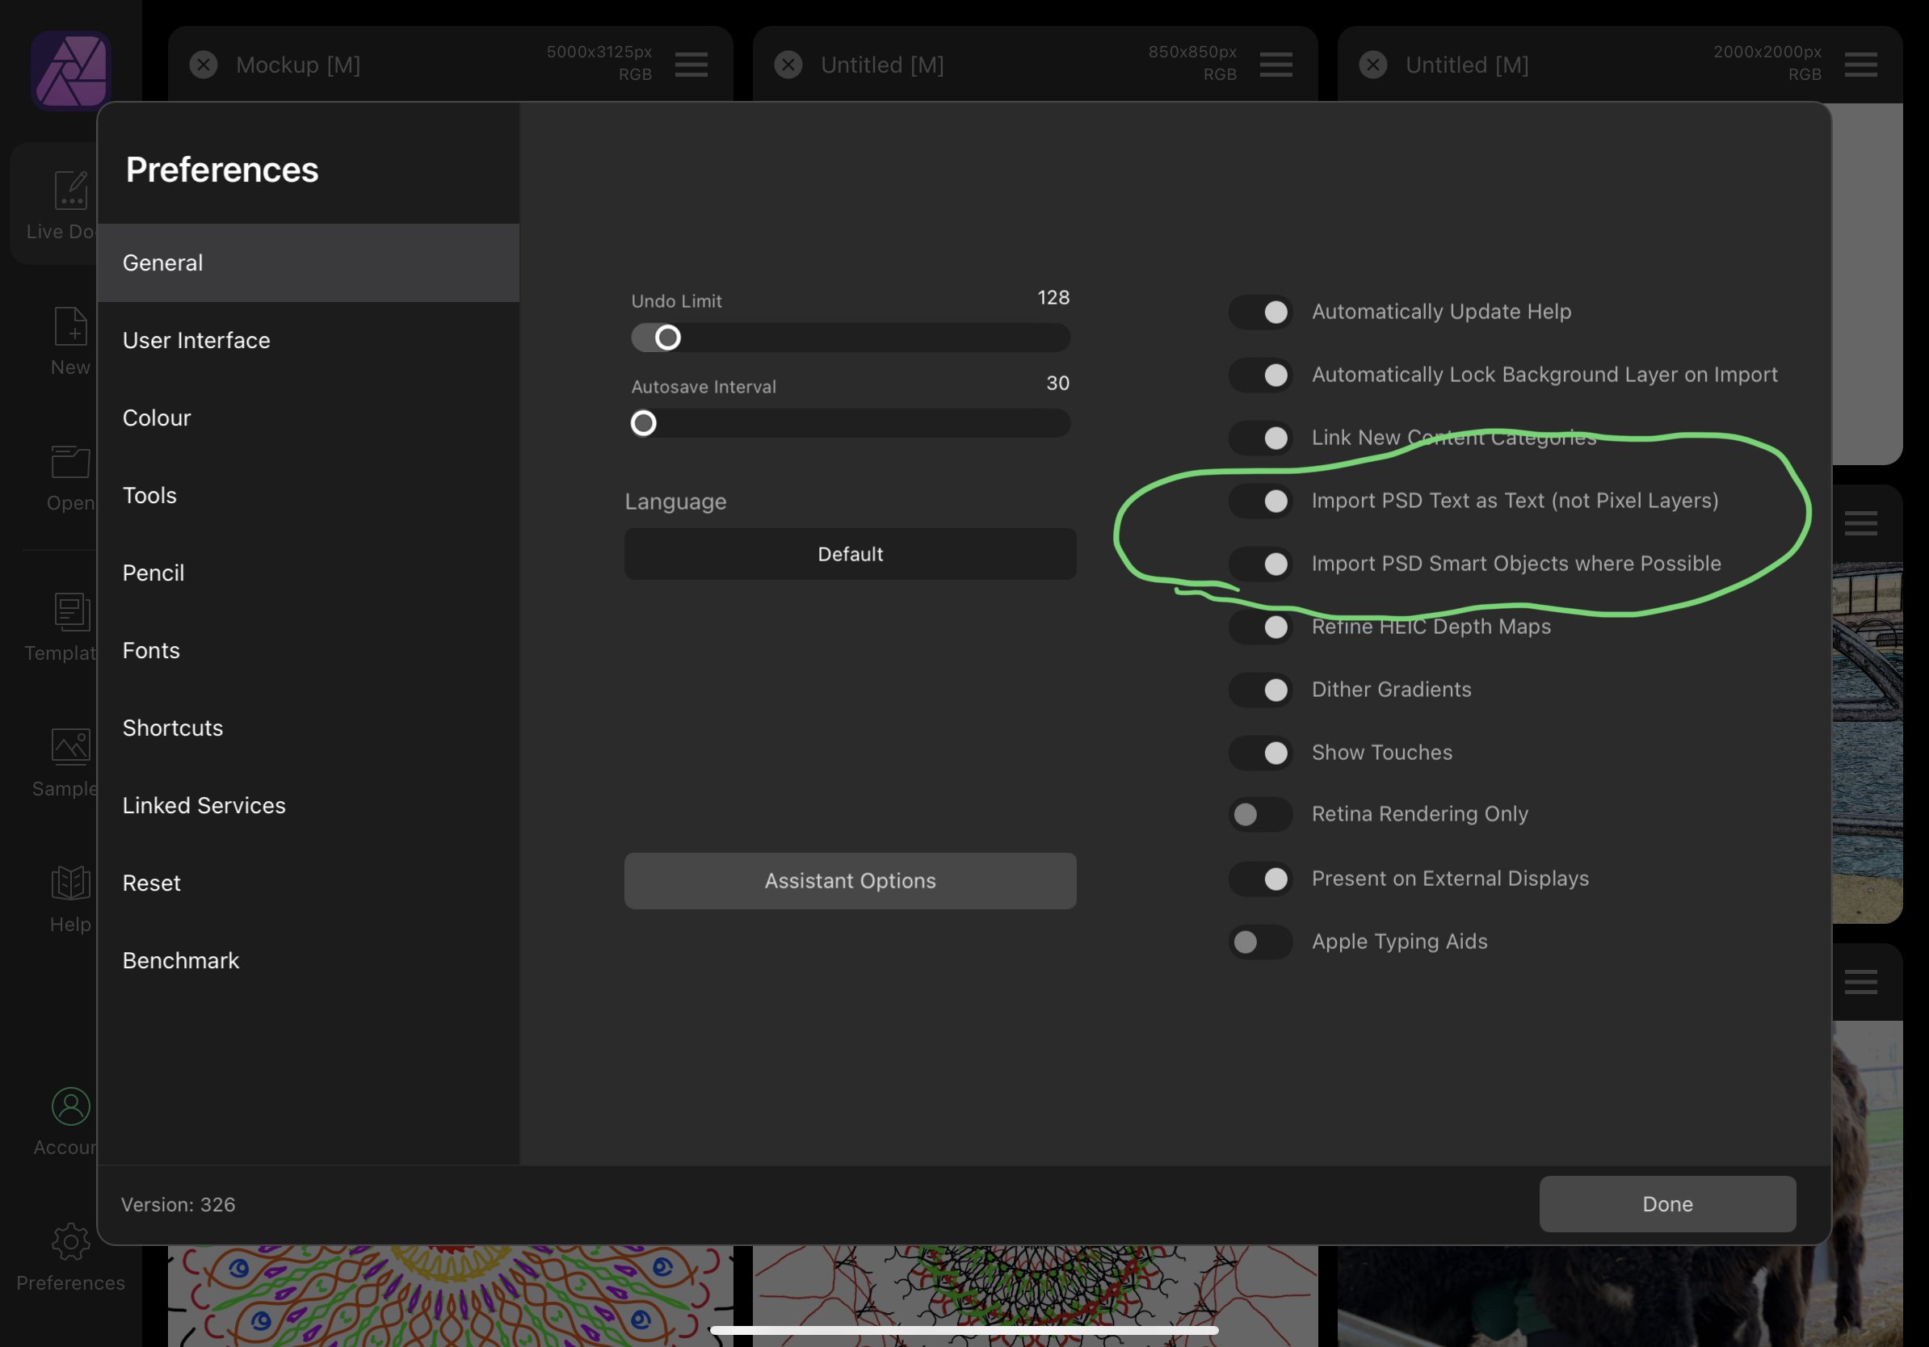Viewport: 1929px width, 1347px height.
Task: Switch to User Interface preferences
Action: tap(309, 340)
